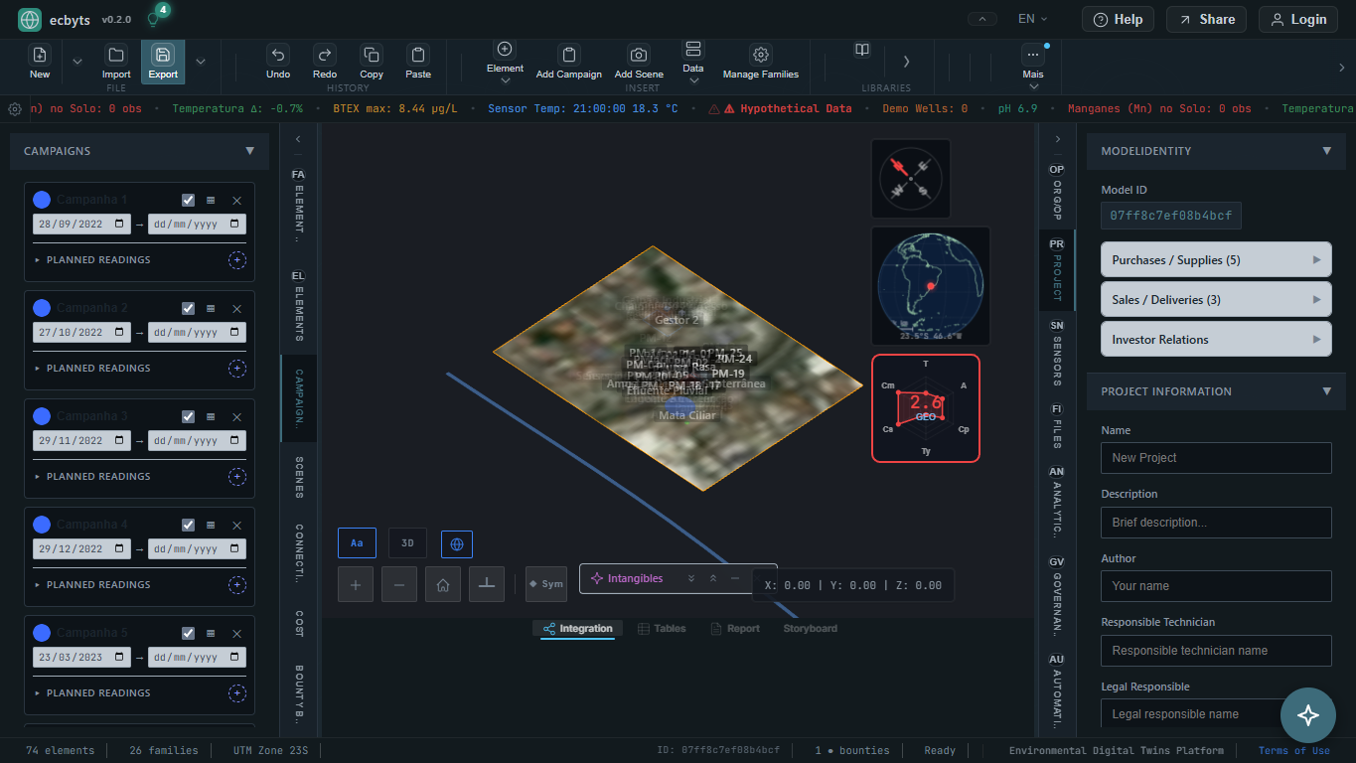Toggle Campanha 2 visibility checkbox
Screen dimensions: 1356x763
tap(188, 308)
